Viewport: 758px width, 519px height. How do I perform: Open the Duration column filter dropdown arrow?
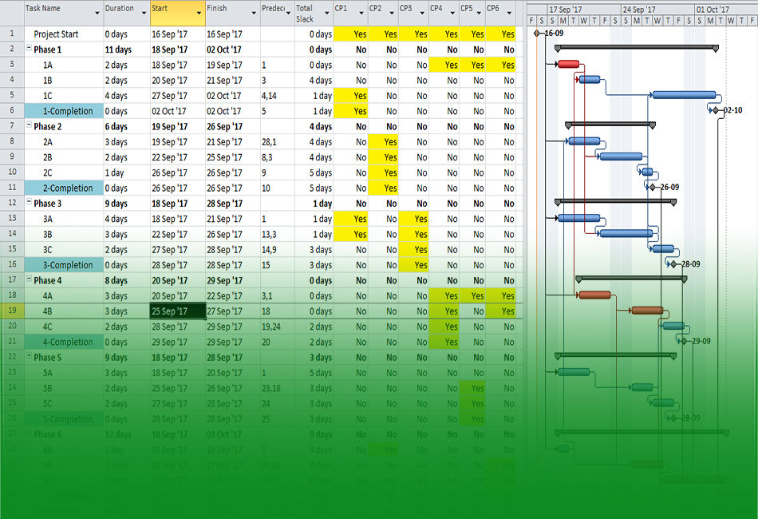point(142,14)
